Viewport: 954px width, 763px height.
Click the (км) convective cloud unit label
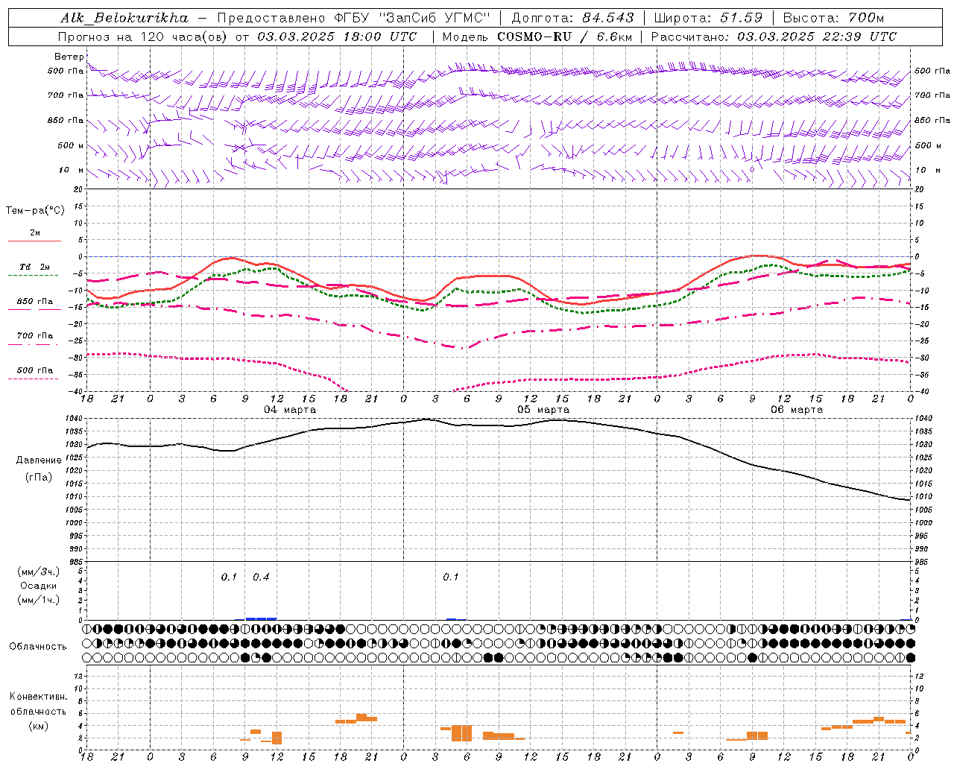click(x=39, y=726)
